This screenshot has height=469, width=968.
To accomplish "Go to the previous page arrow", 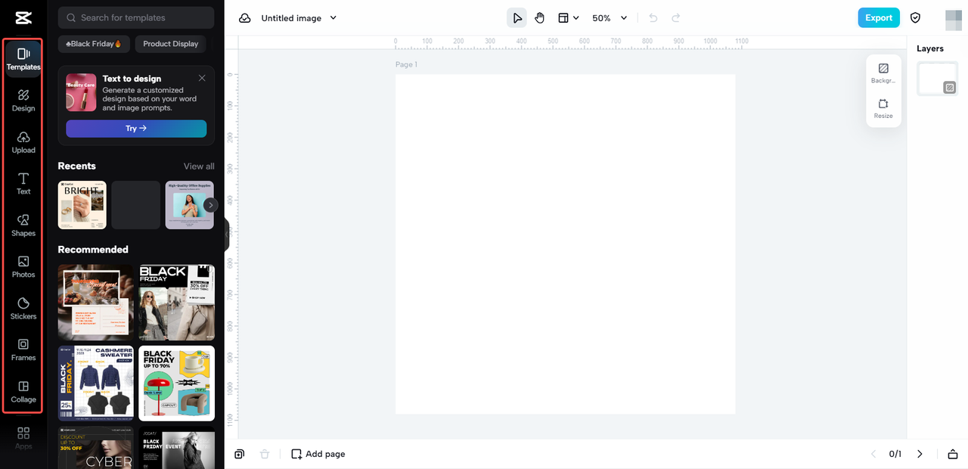I will click(873, 454).
